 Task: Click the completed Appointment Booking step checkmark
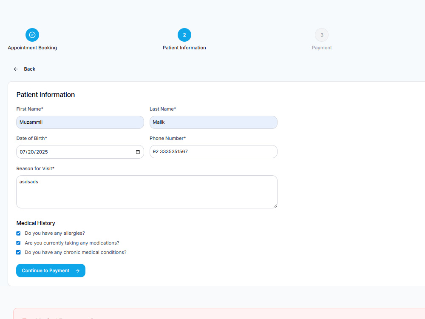coord(32,35)
